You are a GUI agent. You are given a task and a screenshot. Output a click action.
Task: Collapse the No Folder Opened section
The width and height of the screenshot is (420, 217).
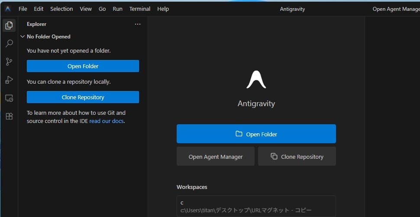tap(23, 37)
